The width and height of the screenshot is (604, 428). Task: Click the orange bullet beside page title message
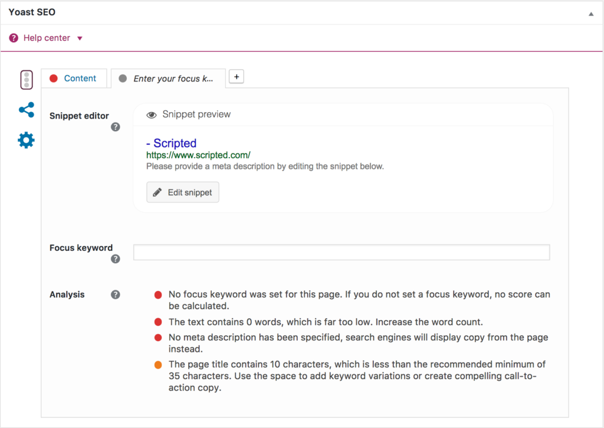[x=158, y=365]
